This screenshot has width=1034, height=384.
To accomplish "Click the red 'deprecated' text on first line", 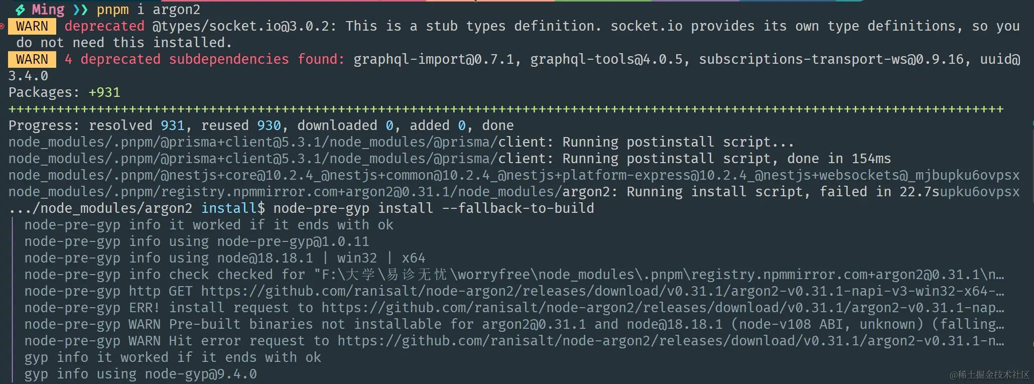I will point(104,26).
